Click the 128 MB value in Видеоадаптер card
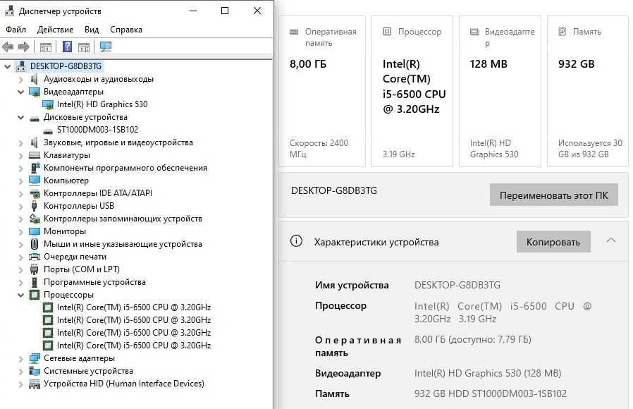The width and height of the screenshot is (633, 409). 488,63
